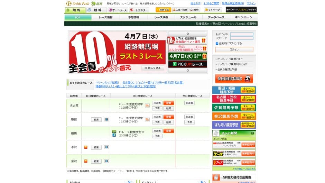325x183 pixels.
Task: Click the live-video icon in 名古屋 row
Action: 147,106
